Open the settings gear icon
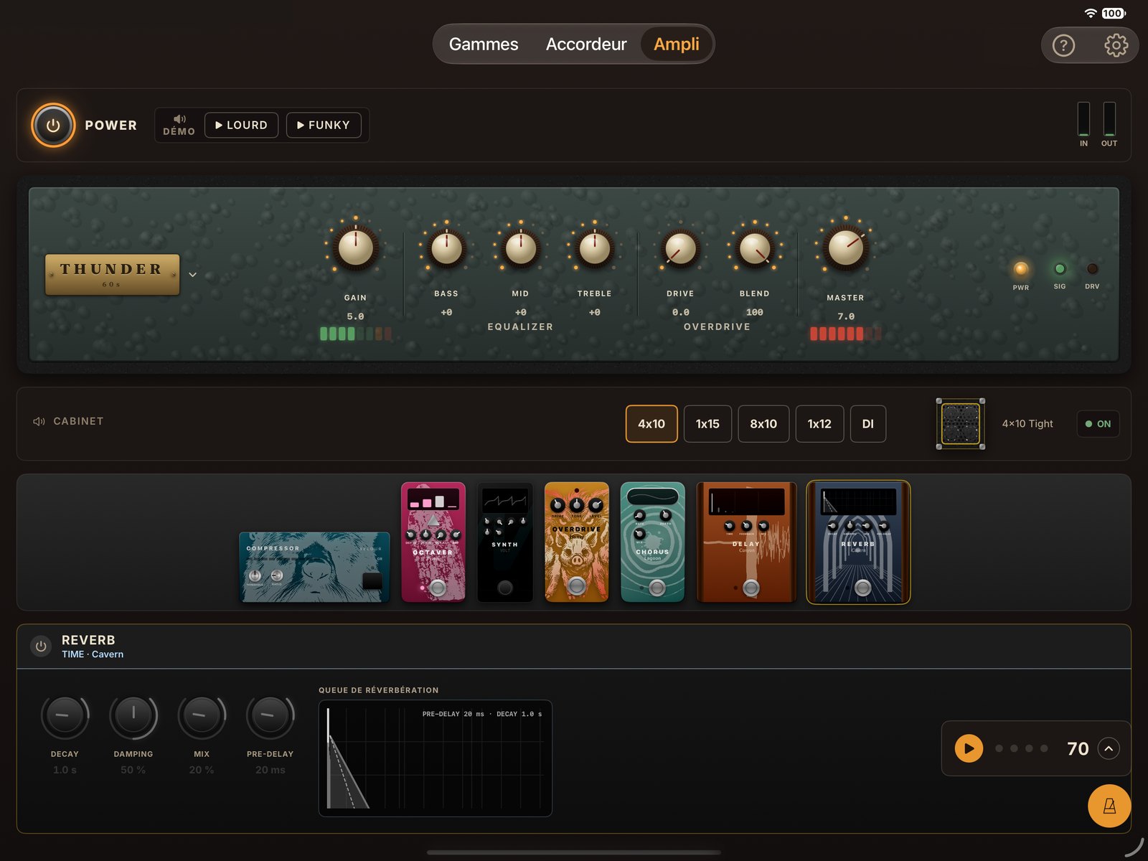1148x861 pixels. coord(1116,46)
